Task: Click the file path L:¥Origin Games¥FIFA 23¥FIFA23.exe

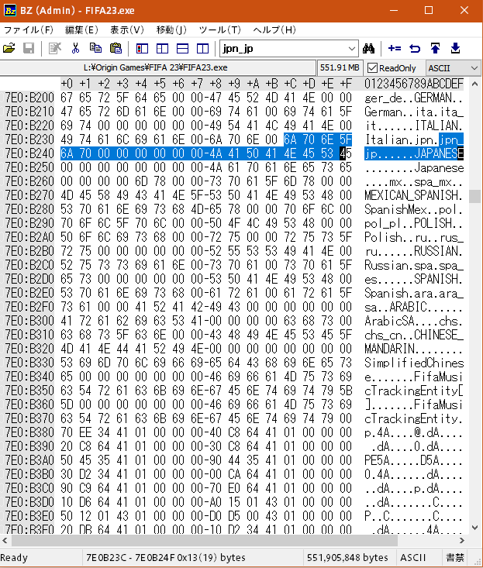Action: pyautogui.click(x=156, y=67)
